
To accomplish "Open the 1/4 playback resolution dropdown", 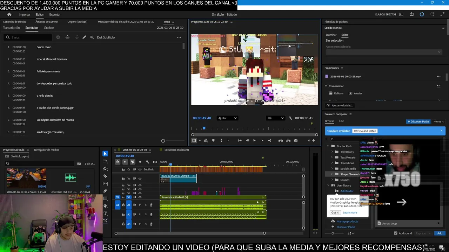I will coord(275,118).
